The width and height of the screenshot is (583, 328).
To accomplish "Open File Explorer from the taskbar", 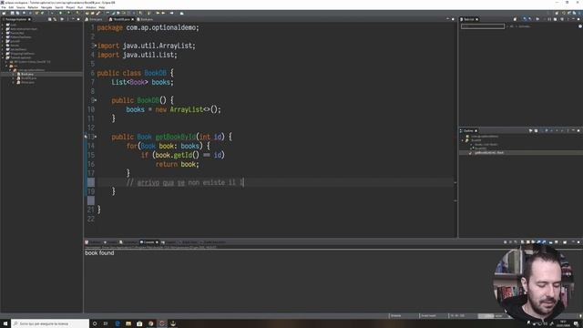I will click(x=128, y=323).
